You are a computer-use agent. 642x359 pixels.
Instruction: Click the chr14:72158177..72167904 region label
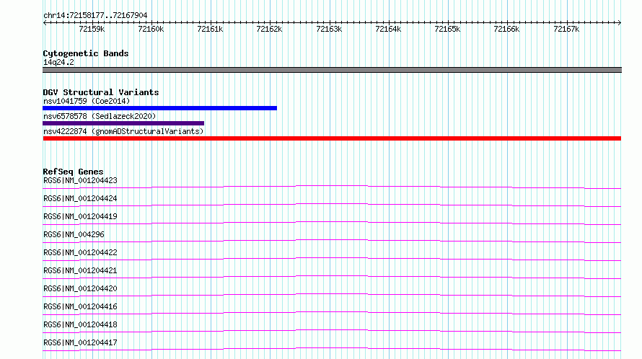point(95,15)
